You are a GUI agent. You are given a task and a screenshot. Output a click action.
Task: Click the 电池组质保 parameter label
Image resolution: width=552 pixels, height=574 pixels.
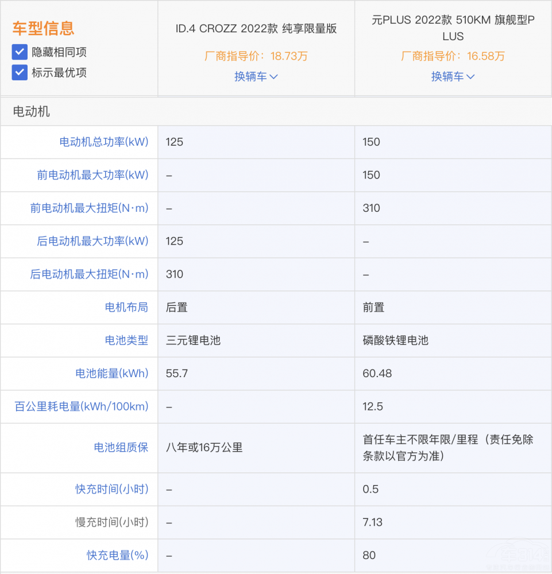(x=121, y=448)
